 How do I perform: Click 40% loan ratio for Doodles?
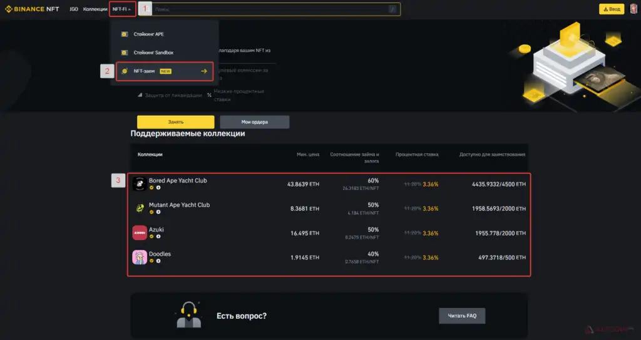click(x=373, y=254)
